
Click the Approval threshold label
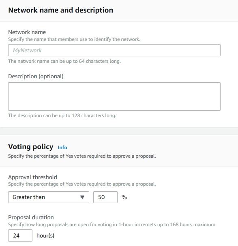pyautogui.click(x=32, y=177)
